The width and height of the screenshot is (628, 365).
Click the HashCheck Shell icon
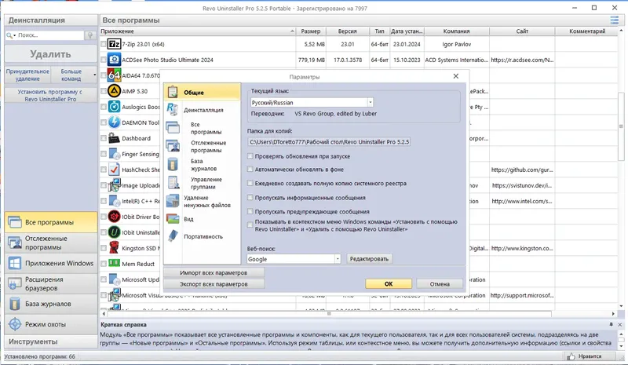pyautogui.click(x=114, y=170)
